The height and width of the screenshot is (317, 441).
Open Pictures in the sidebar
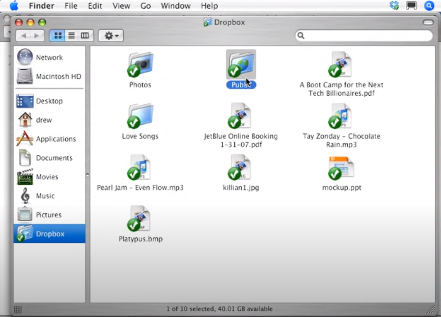(49, 215)
